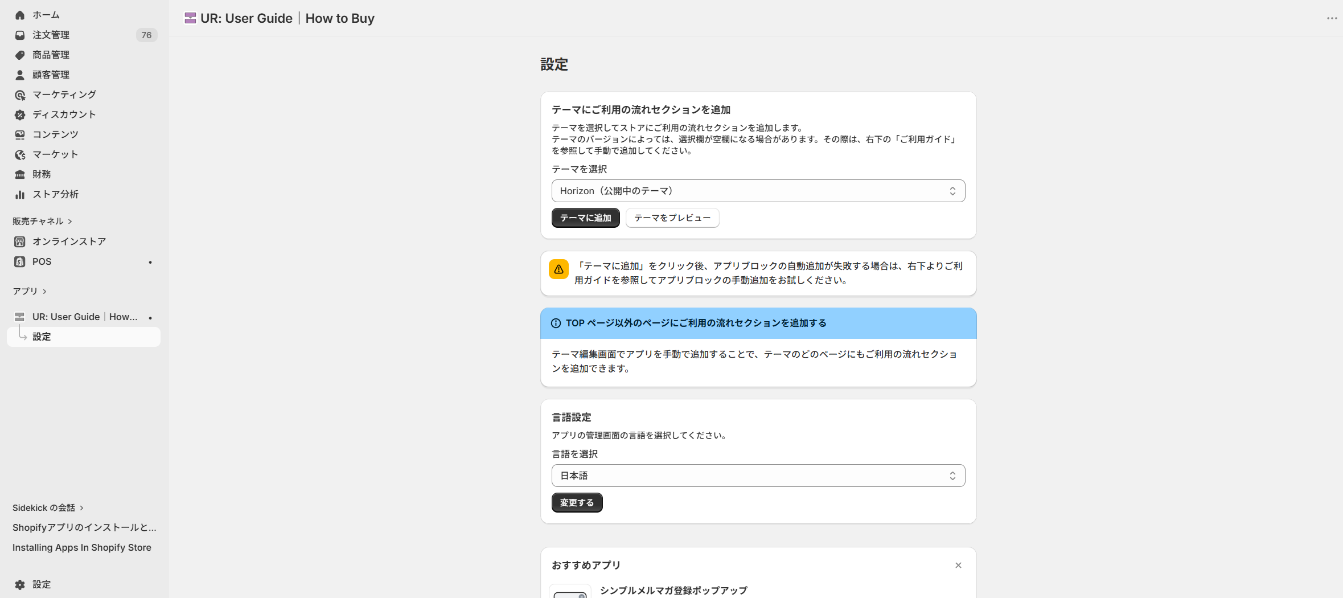Click the テーマに追加 button
This screenshot has width=1343, height=598.
click(x=585, y=218)
